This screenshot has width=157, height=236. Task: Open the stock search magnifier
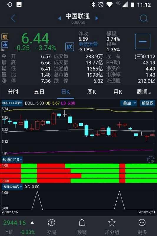pyautogui.click(x=144, y=18)
